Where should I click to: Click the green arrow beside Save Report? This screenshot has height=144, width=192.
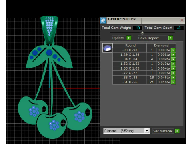pyautogui.click(x=170, y=38)
